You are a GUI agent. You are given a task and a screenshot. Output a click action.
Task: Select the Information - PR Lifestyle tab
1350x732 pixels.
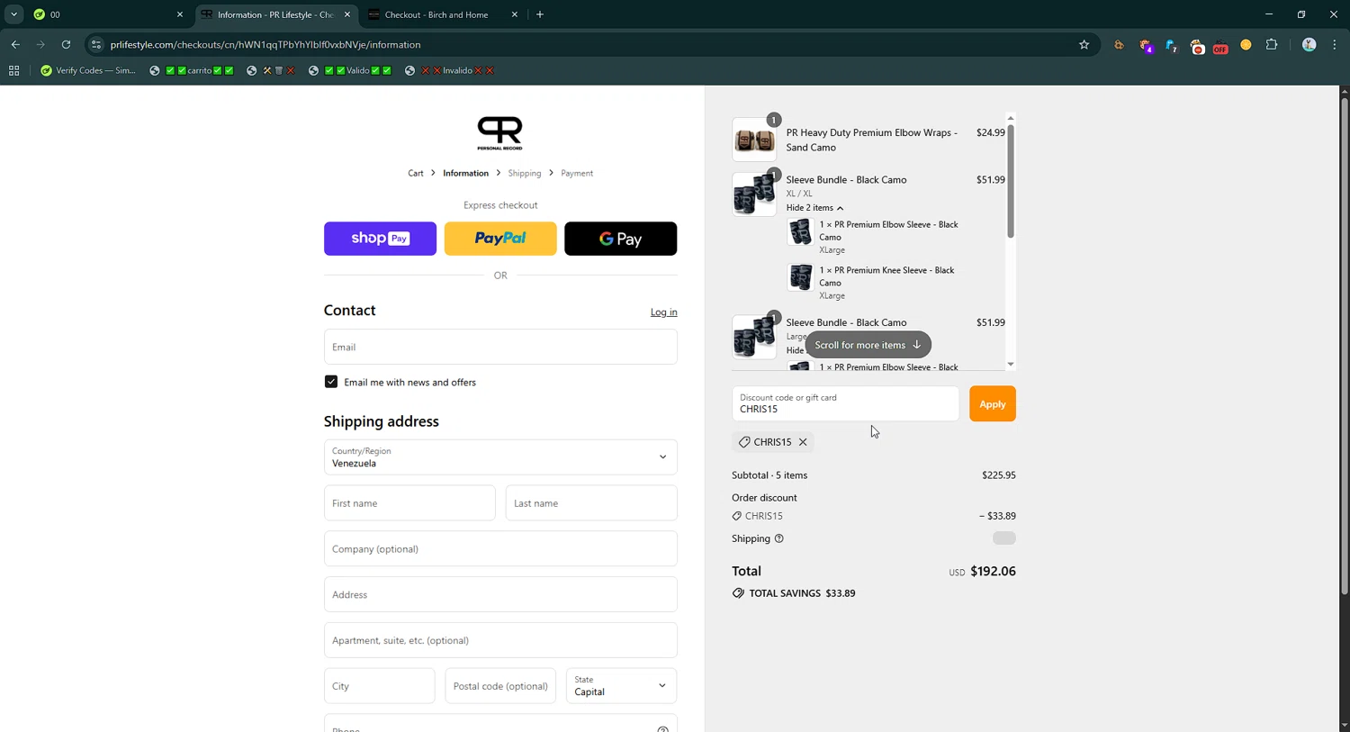[276, 14]
